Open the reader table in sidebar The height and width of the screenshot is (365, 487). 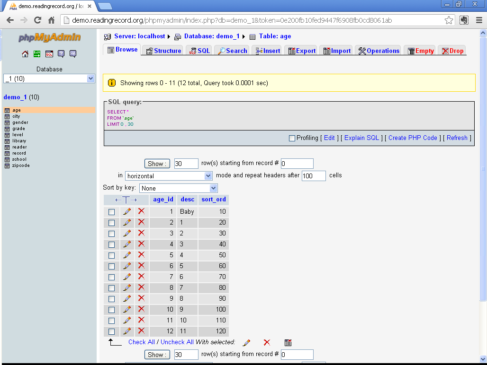tap(19, 147)
